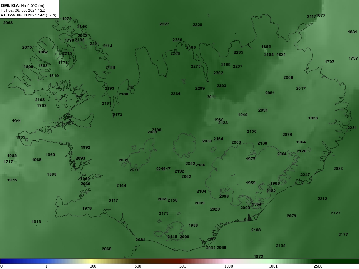Click the map value 2231
The width and height of the screenshot is (359, 269).
352,128
